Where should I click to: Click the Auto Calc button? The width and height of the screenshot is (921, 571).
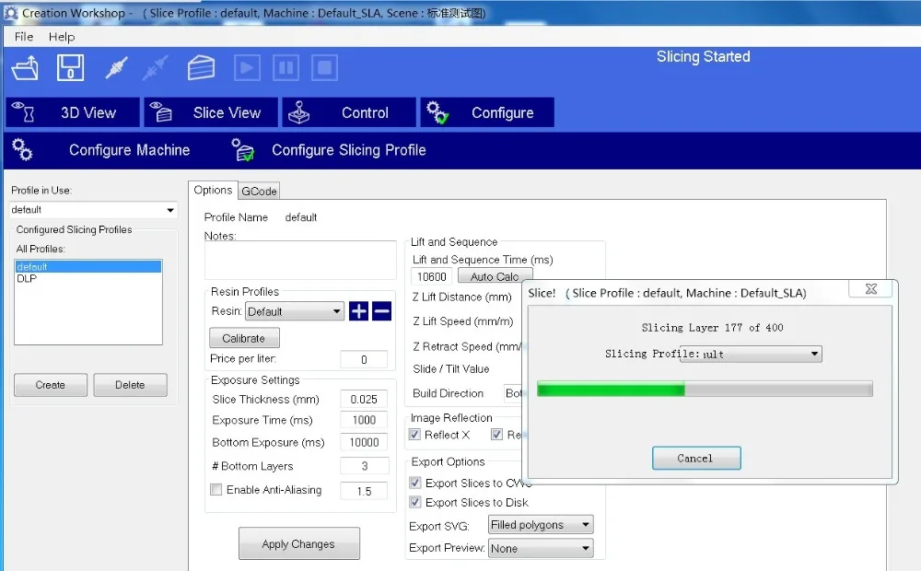tap(495, 275)
